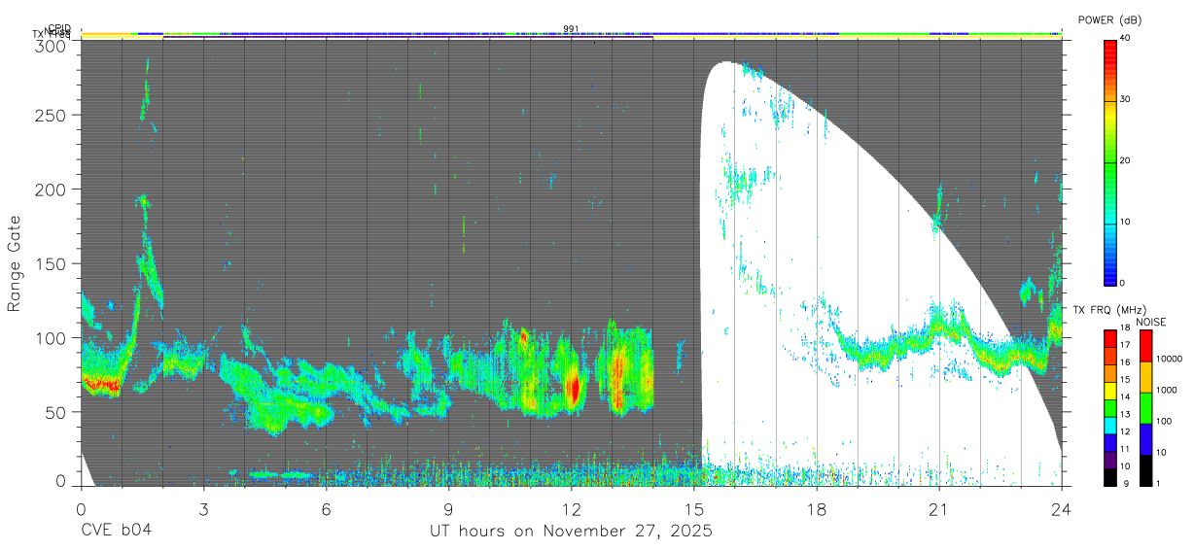The height and width of the screenshot is (551, 1194).
Task: Click the y-axis tick label 250
Action: click(52, 115)
